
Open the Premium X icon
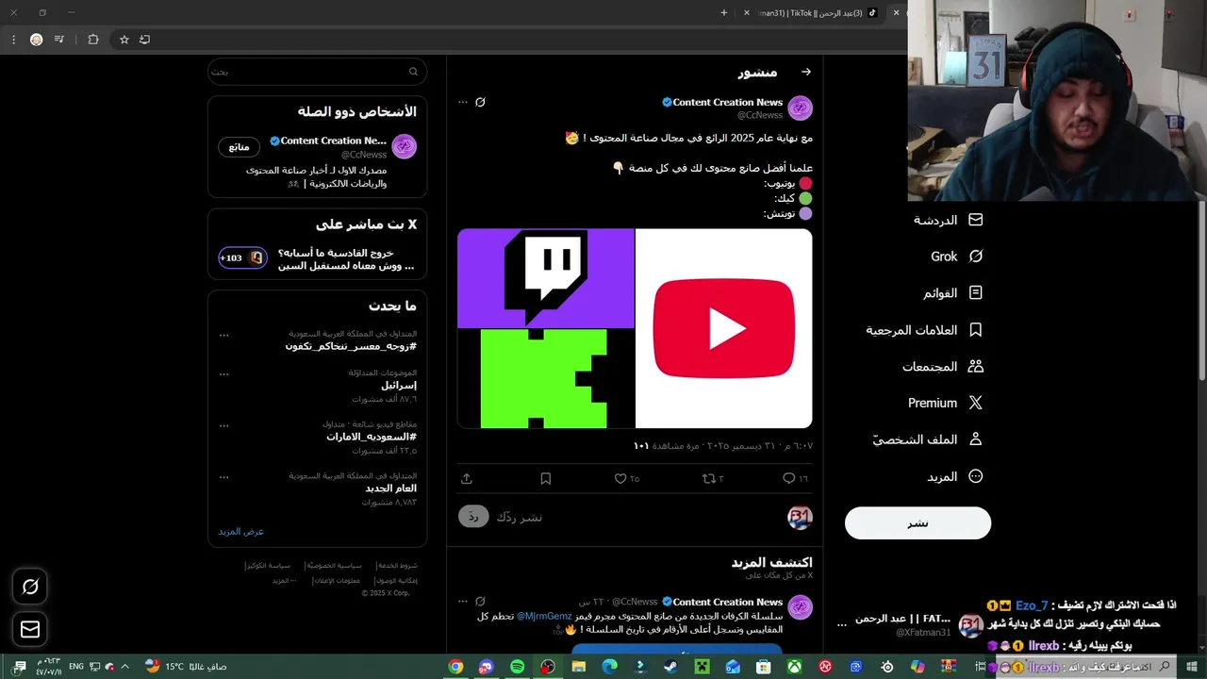click(x=976, y=403)
